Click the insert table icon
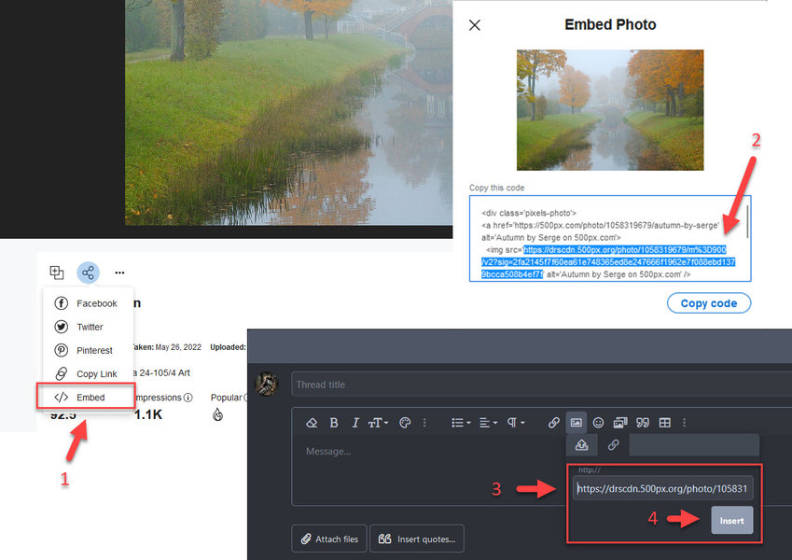The image size is (792, 560). click(x=665, y=423)
